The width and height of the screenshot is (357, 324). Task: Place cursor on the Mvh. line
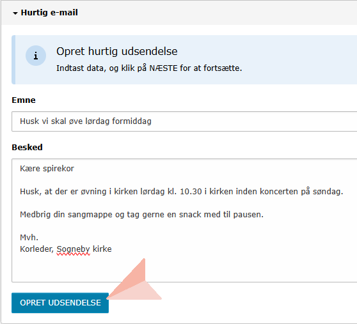pyautogui.click(x=29, y=238)
